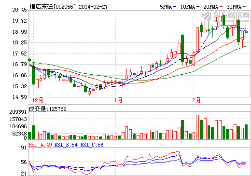Screen dimensions: 251x176
Task: Click the chart title date 2014-02-27
Action: [93, 7]
